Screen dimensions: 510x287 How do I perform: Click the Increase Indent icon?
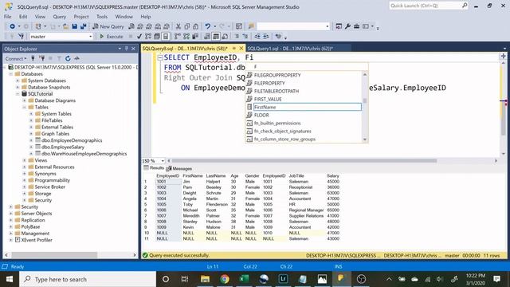pos(266,37)
